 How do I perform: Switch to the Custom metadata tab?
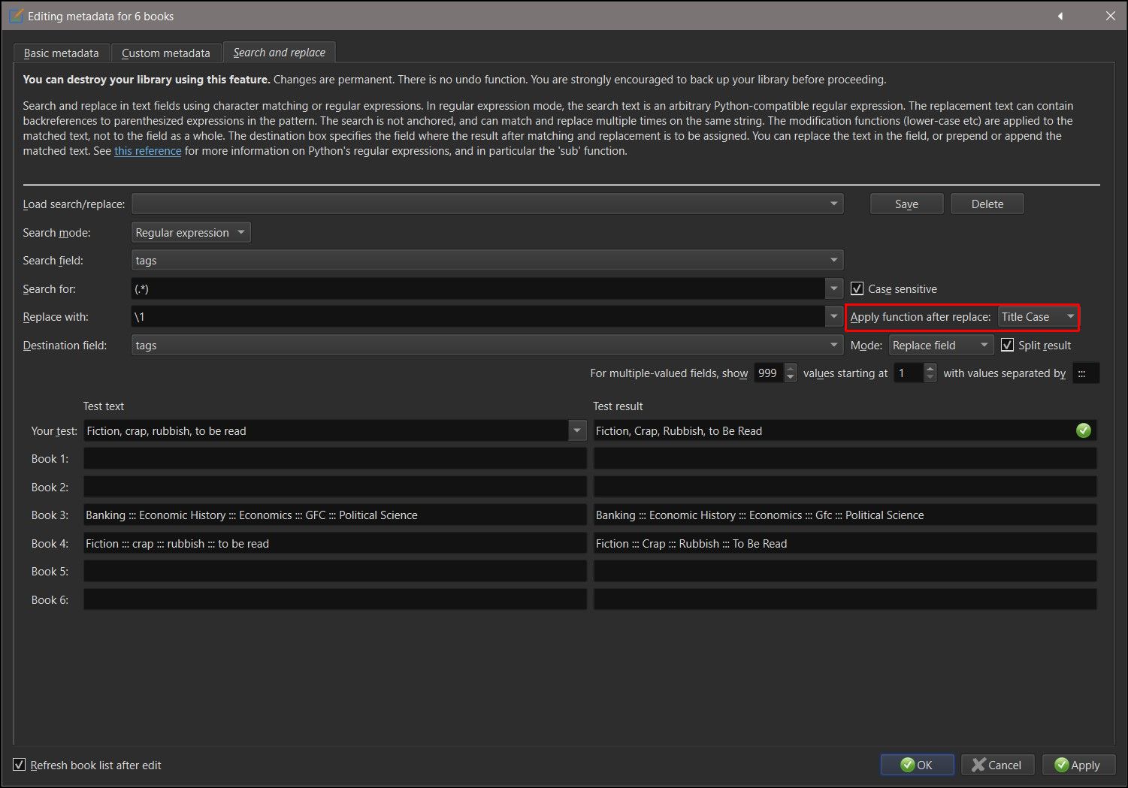pyautogui.click(x=166, y=53)
